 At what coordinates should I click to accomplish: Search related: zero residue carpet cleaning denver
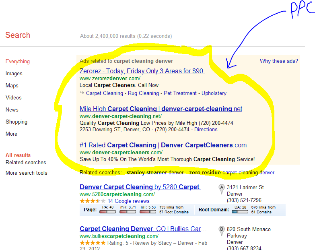[x=232, y=173]
